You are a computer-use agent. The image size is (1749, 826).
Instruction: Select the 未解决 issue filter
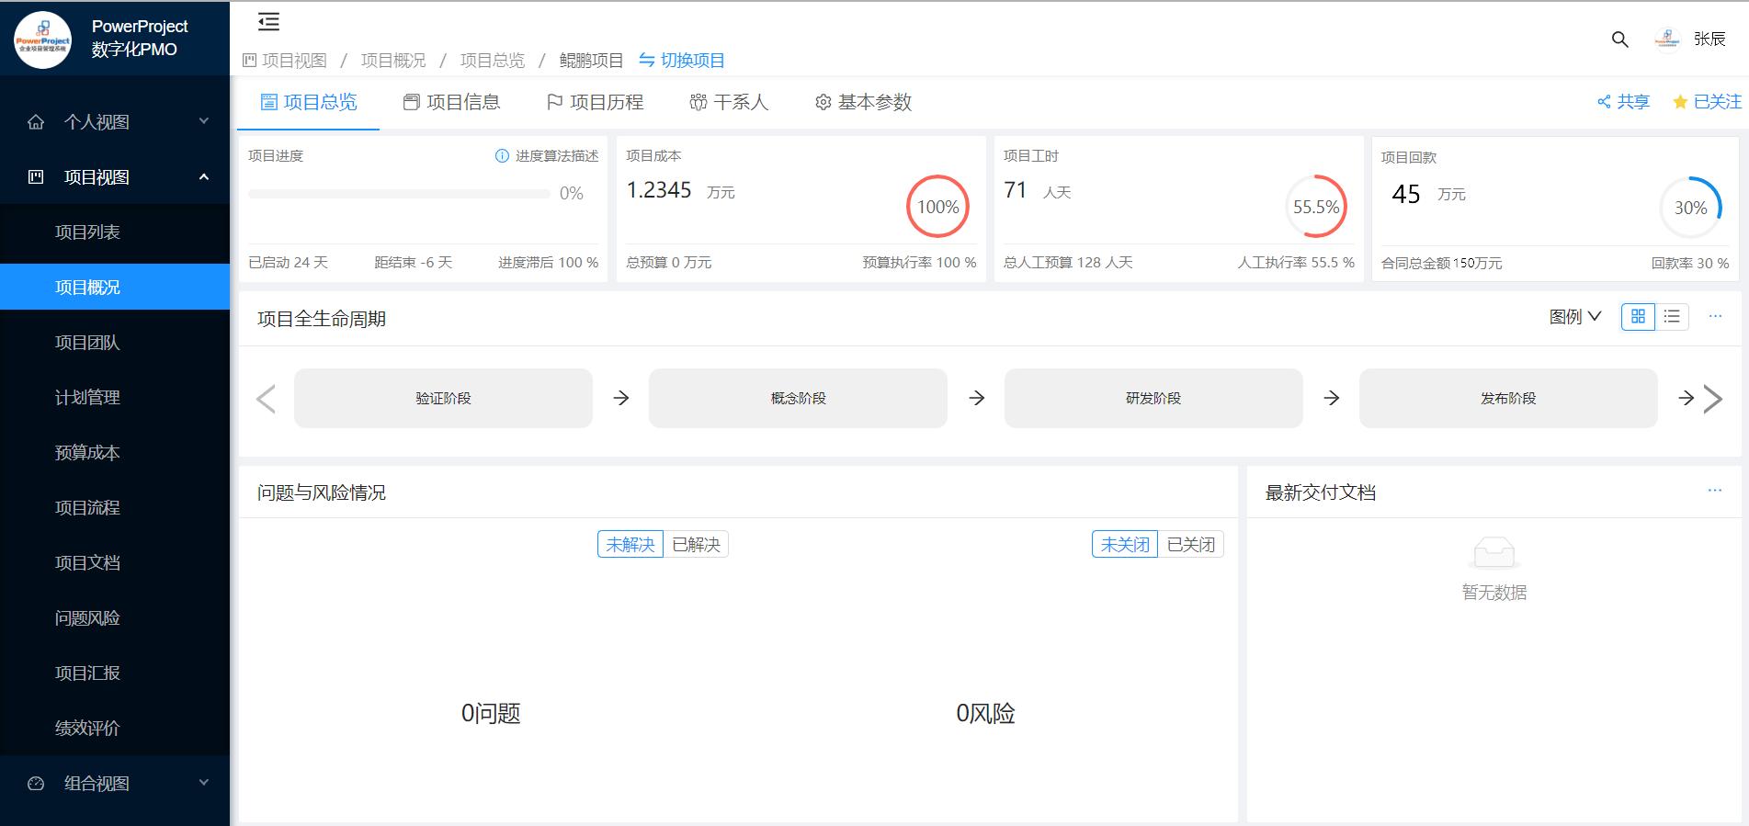630,545
